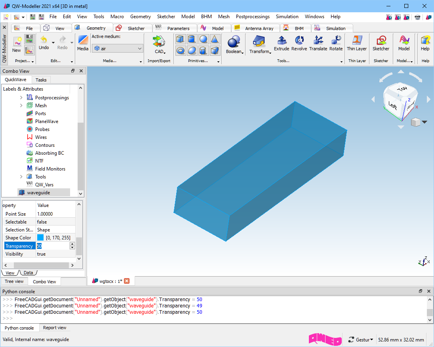Expand the Project group options arrow
This screenshot has width=434, height=347.
click(x=32, y=62)
